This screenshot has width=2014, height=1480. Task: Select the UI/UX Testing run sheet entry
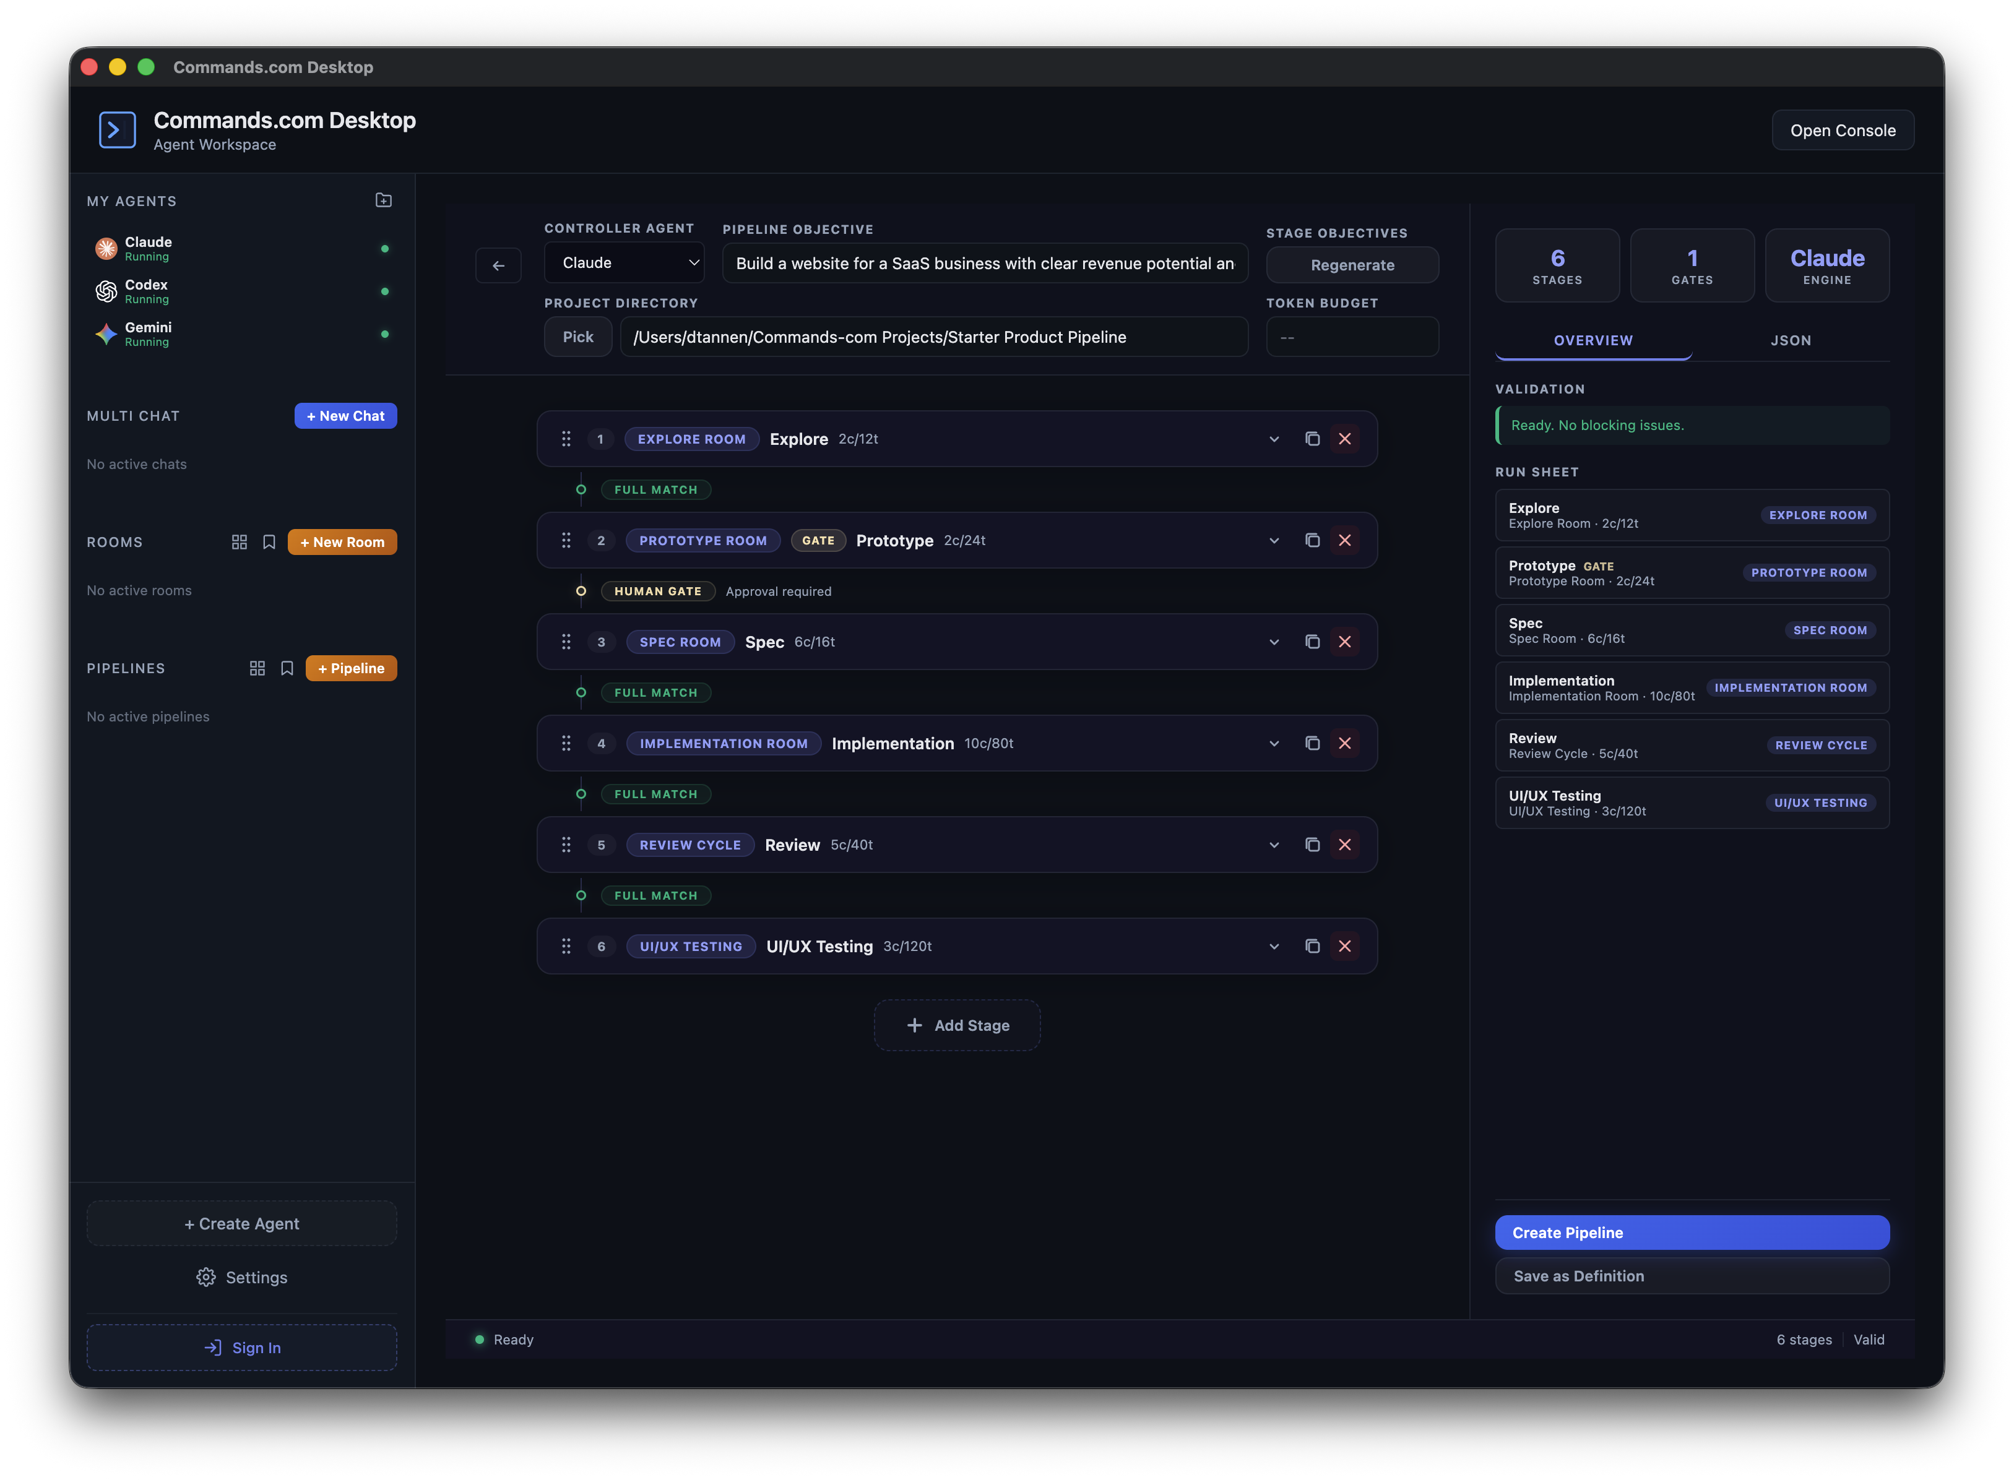pos(1692,802)
